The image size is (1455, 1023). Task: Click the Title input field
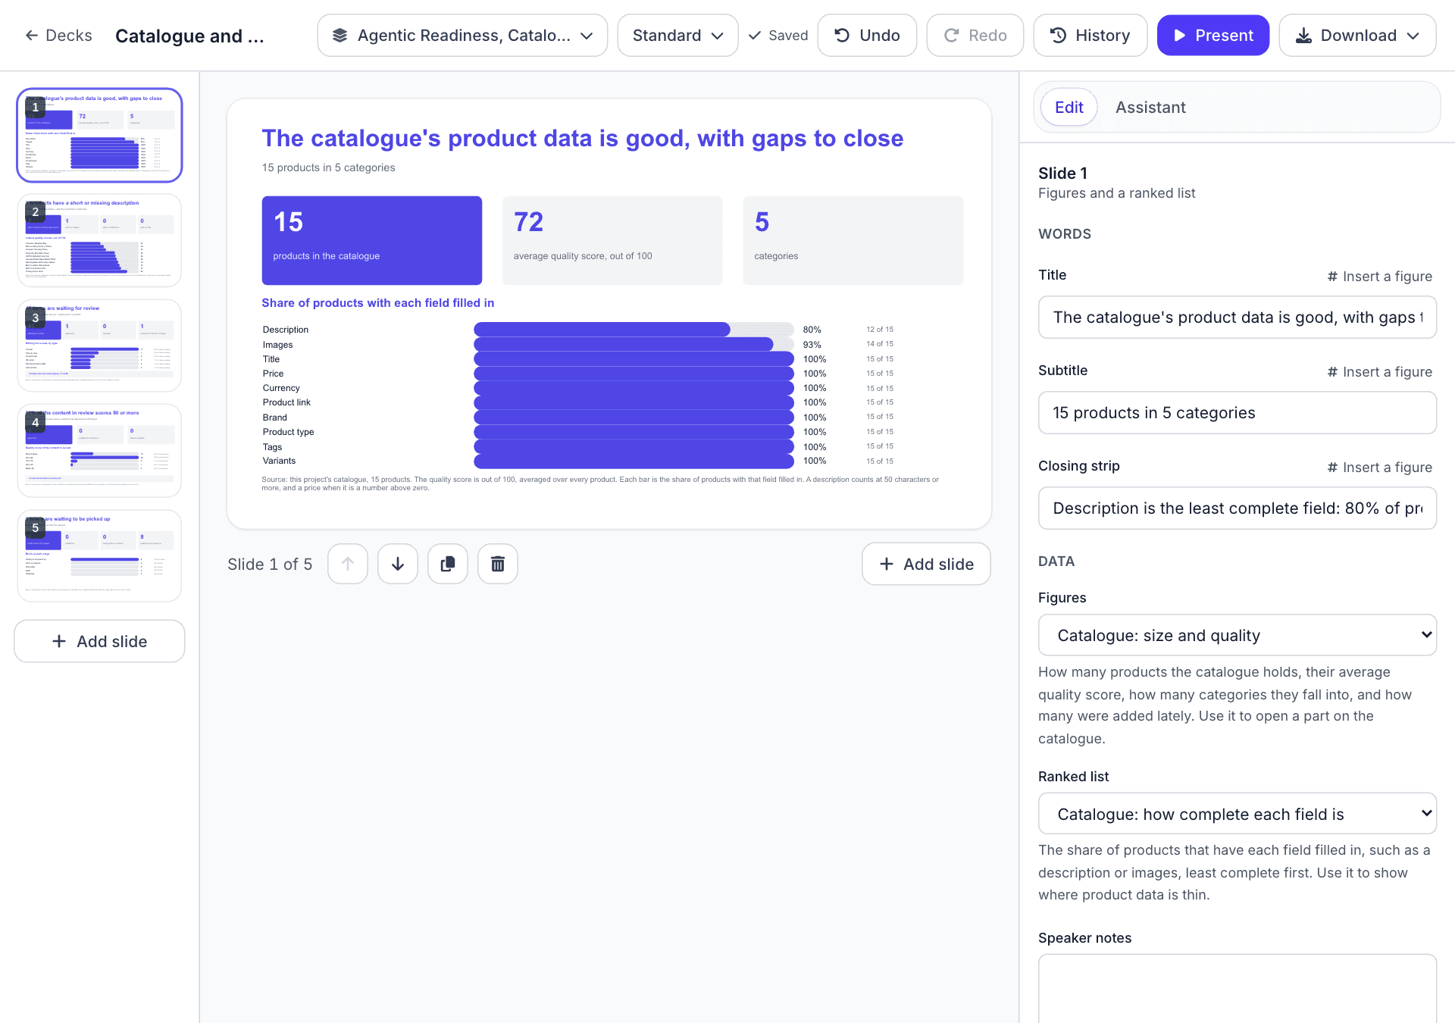pos(1237,318)
